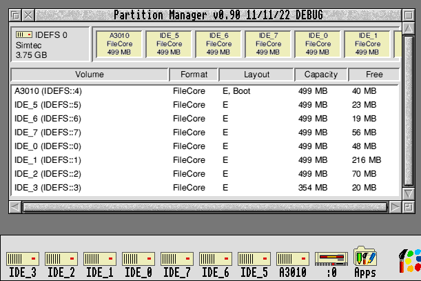Viewport: 421px width, 281px height.
Task: Sort by the Layout column header
Action: pos(256,75)
